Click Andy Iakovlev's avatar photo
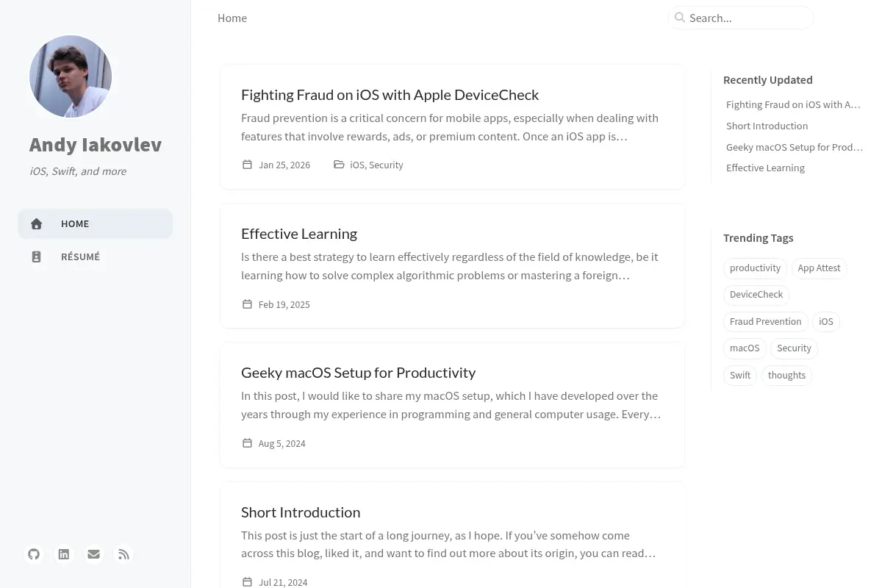 (x=71, y=76)
